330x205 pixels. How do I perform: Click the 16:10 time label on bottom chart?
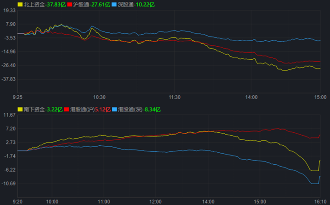coord(320,202)
